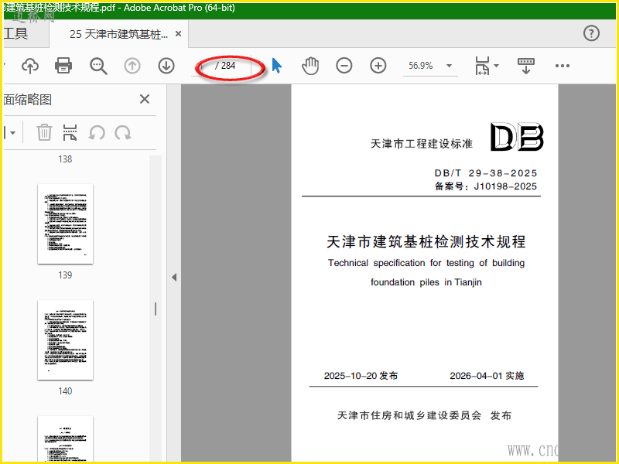
Task: Click the Technical specification for testing line
Action: (426, 263)
